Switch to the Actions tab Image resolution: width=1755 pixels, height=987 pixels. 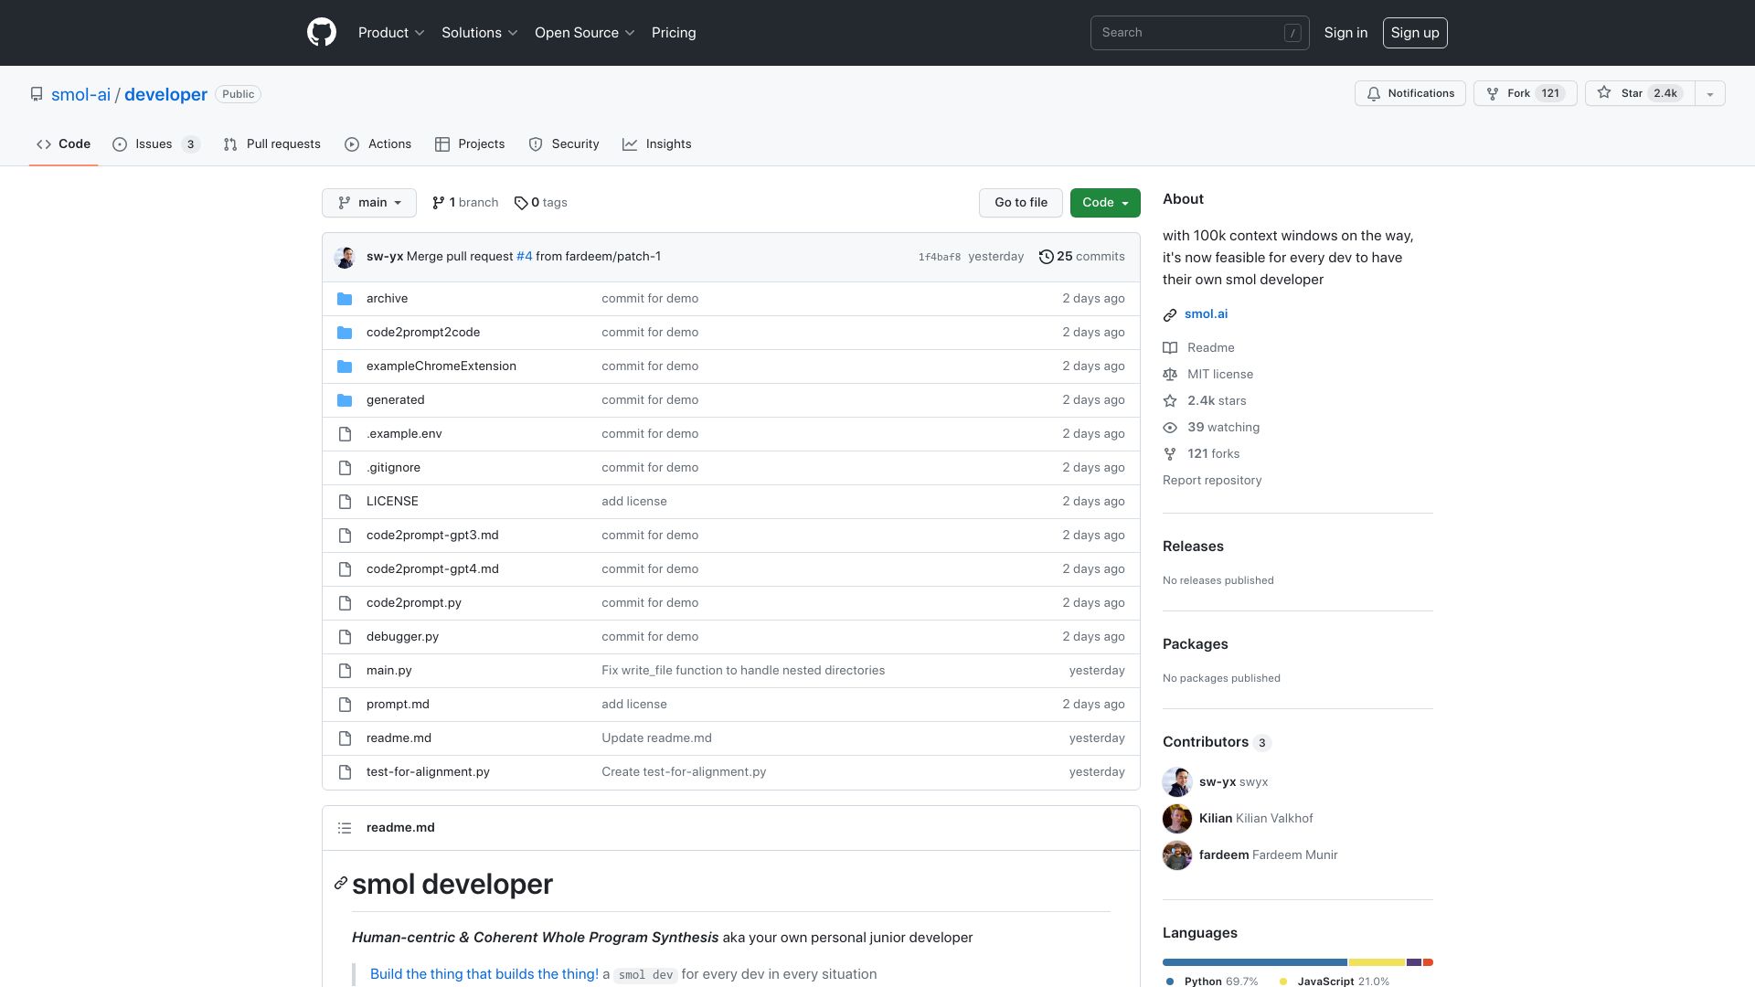point(378,144)
